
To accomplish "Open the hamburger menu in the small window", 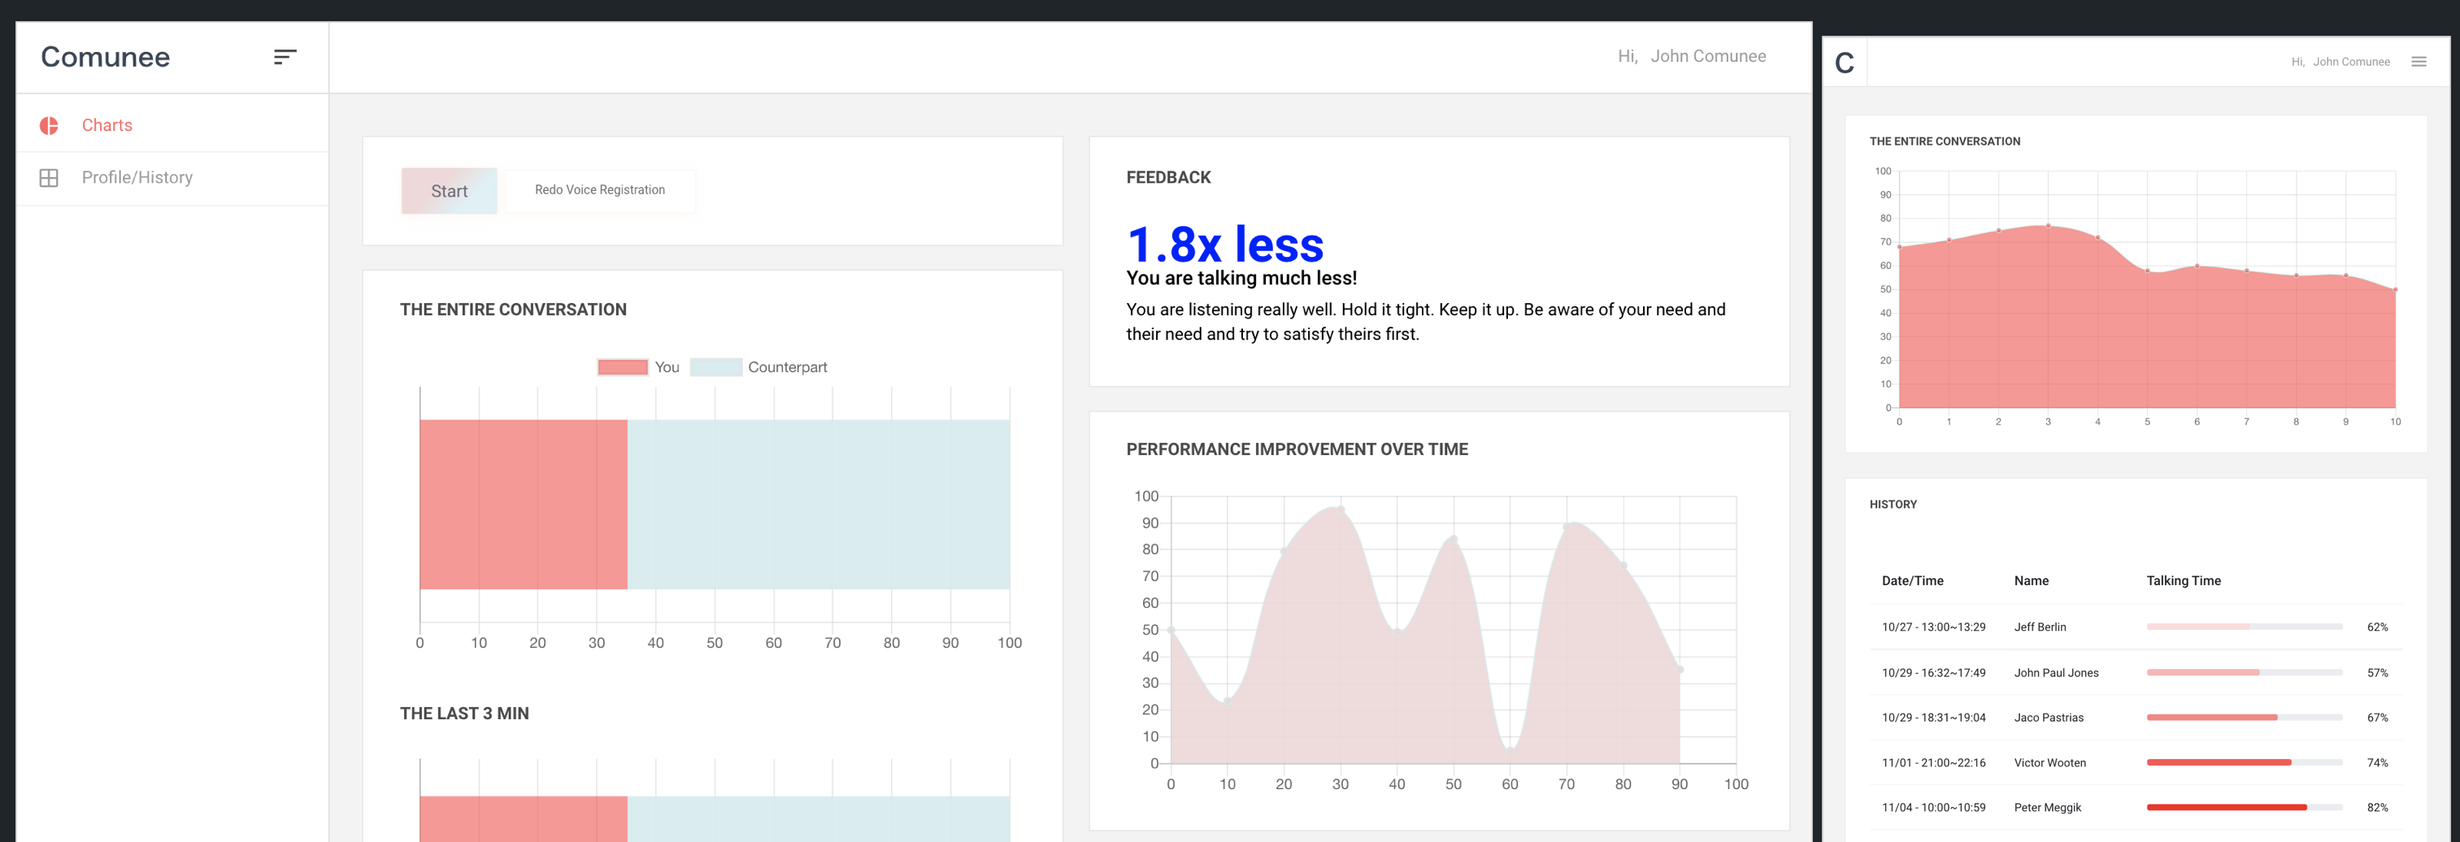I will [2418, 62].
